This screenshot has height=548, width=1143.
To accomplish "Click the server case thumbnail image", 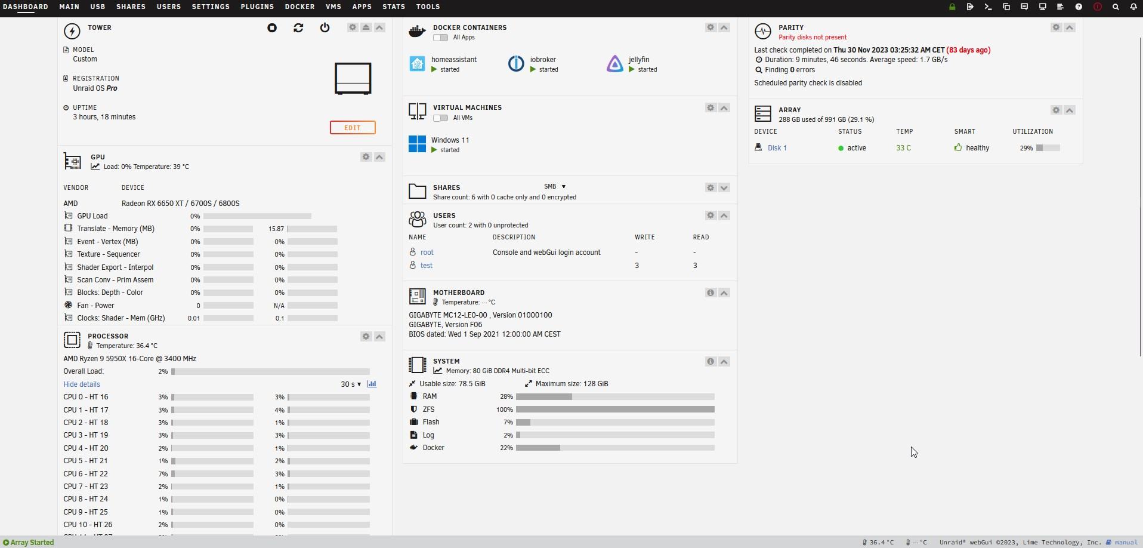I will pyautogui.click(x=353, y=79).
